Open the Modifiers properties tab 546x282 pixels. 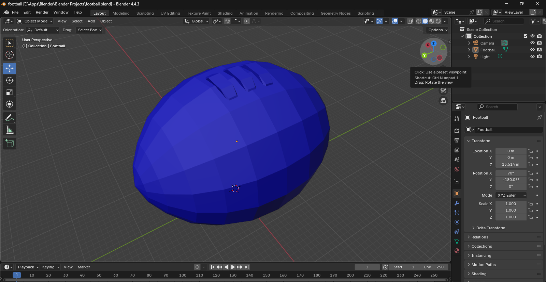coord(457,203)
